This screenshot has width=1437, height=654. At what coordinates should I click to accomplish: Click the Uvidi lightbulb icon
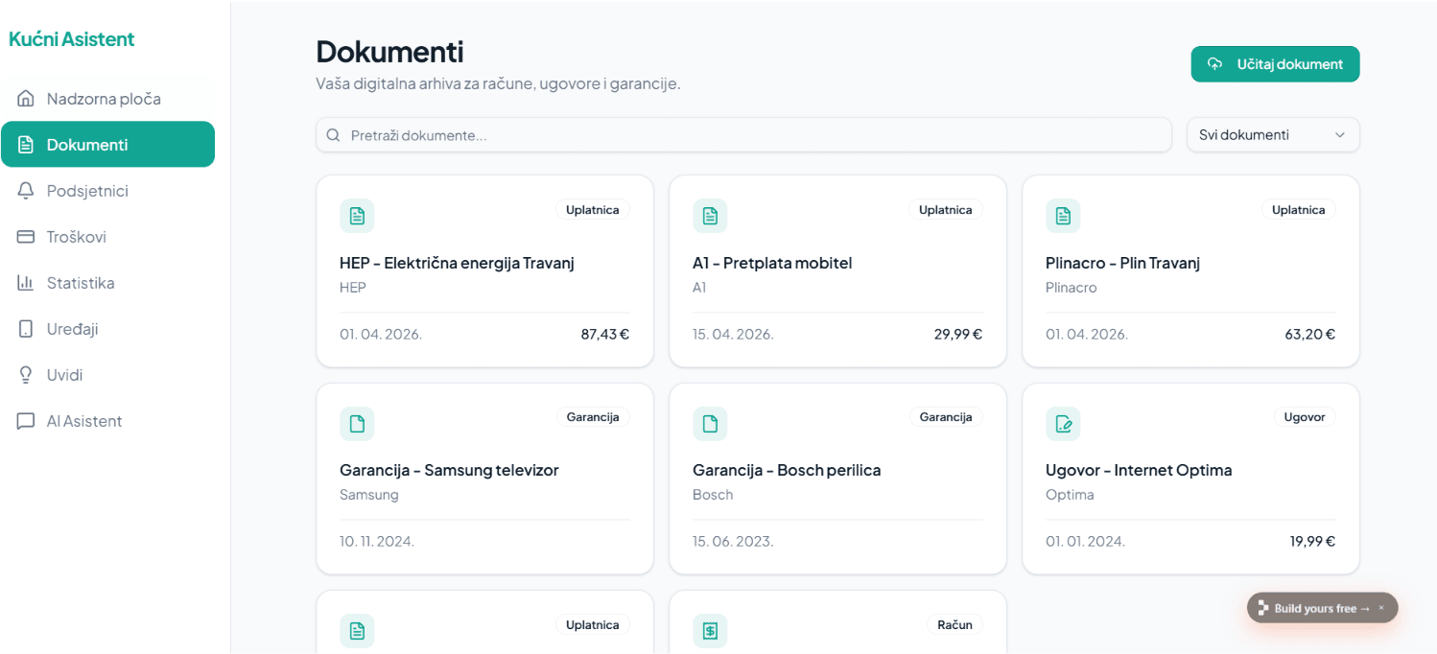(26, 375)
